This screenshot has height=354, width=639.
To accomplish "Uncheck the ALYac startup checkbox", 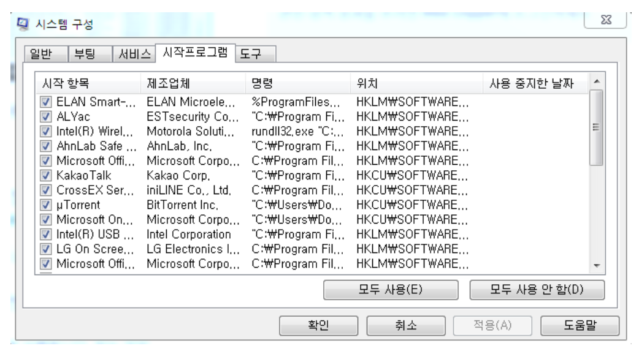I will click(x=45, y=117).
